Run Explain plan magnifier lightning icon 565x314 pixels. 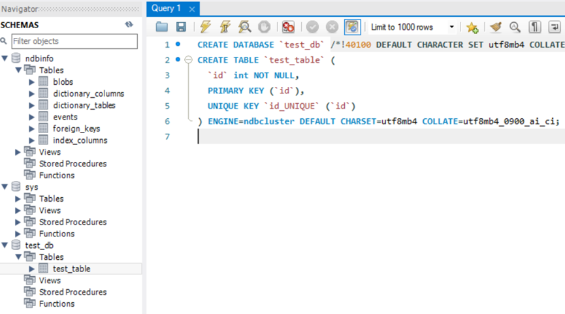[x=245, y=27]
